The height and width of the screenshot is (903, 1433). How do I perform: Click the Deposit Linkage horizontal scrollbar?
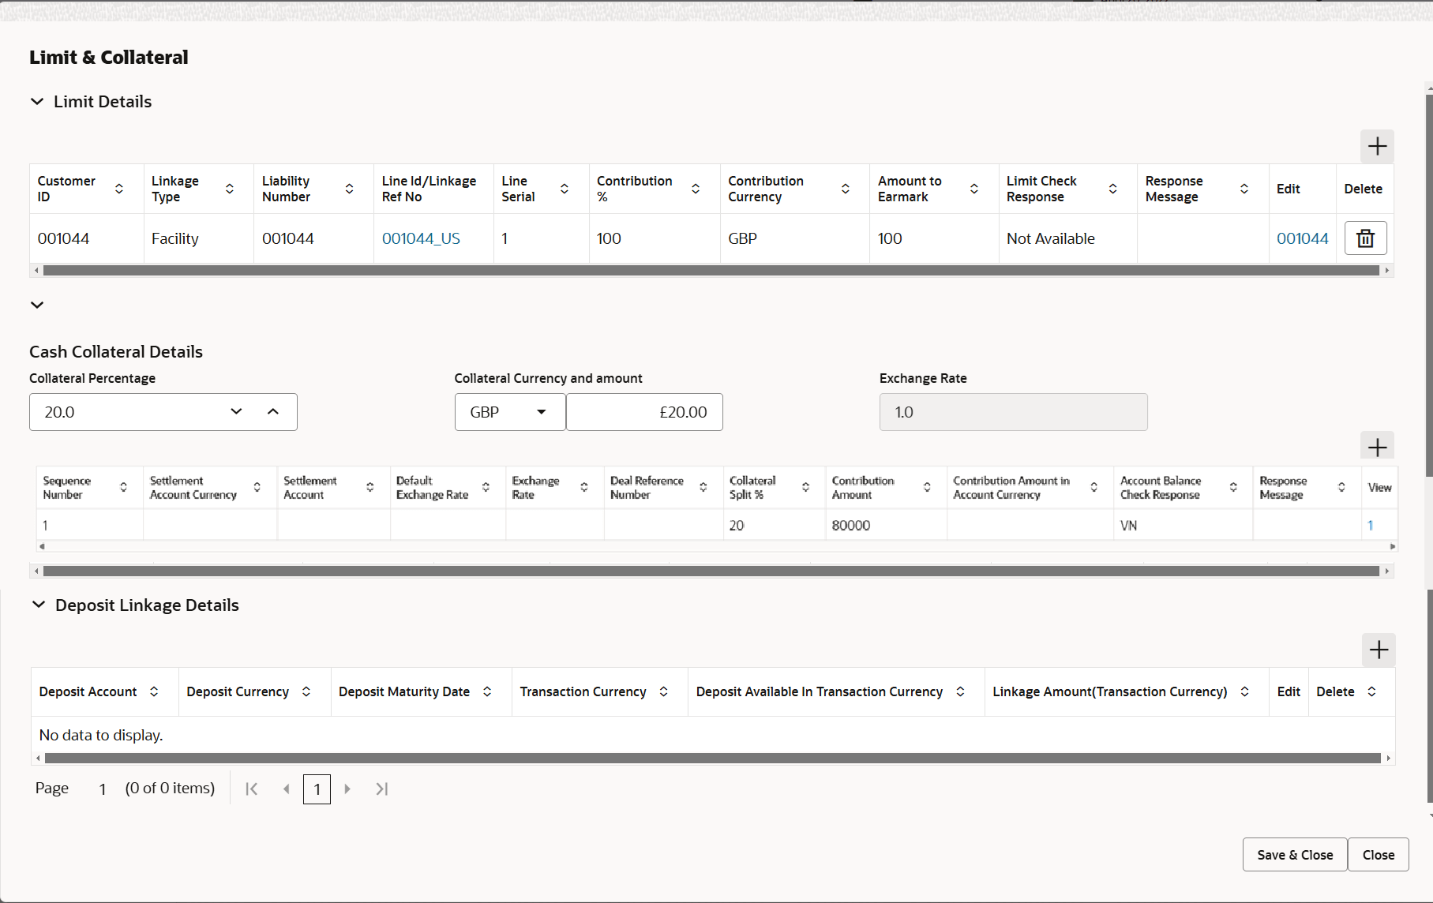[x=713, y=759]
